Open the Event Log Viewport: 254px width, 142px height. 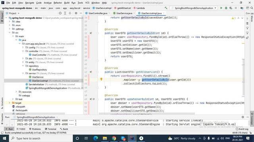[242, 129]
